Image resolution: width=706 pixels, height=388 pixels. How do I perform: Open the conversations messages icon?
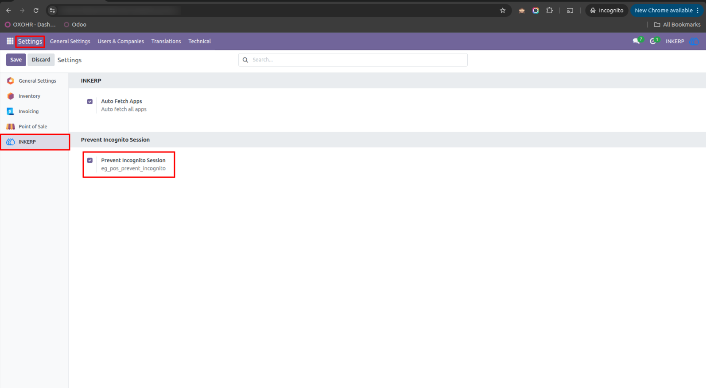(637, 41)
